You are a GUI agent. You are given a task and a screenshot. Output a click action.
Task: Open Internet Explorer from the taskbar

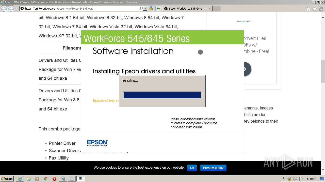click(20, 179)
